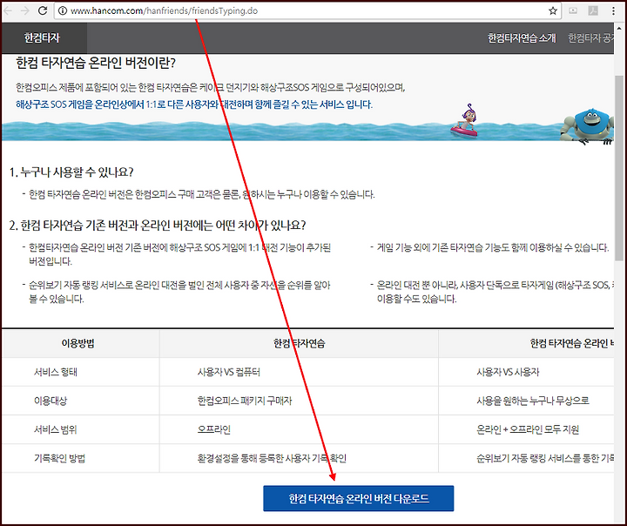Click the gray extension icon beside the star
This screenshot has width=627, height=526.
[x=573, y=10]
